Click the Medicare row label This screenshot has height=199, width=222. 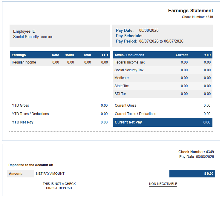[x=122, y=78]
